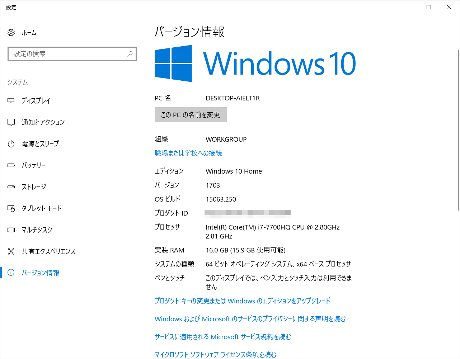Open the product key upgrade link

242,301
